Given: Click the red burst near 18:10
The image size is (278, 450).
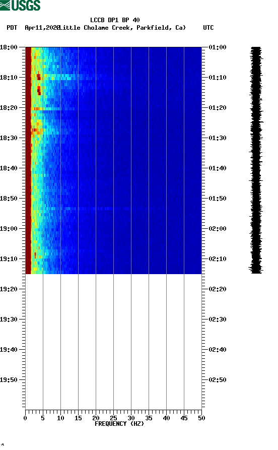Looking at the screenshot, I should [x=39, y=77].
